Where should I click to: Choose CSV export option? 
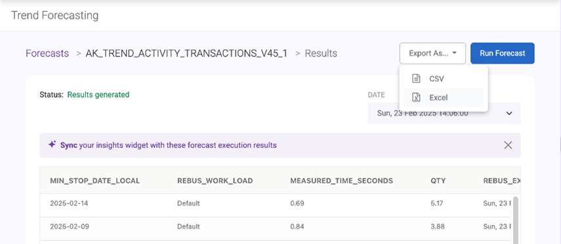(x=444, y=79)
